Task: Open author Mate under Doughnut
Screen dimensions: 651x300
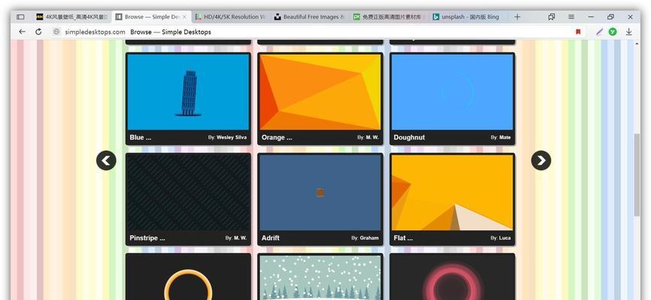Action: (x=505, y=137)
